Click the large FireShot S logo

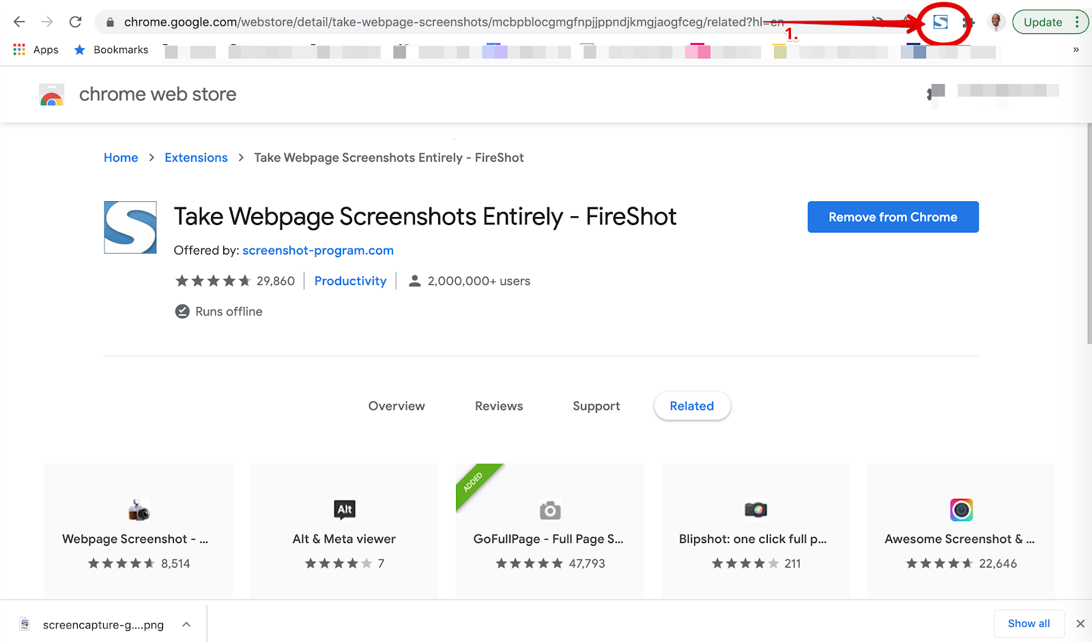tap(130, 227)
